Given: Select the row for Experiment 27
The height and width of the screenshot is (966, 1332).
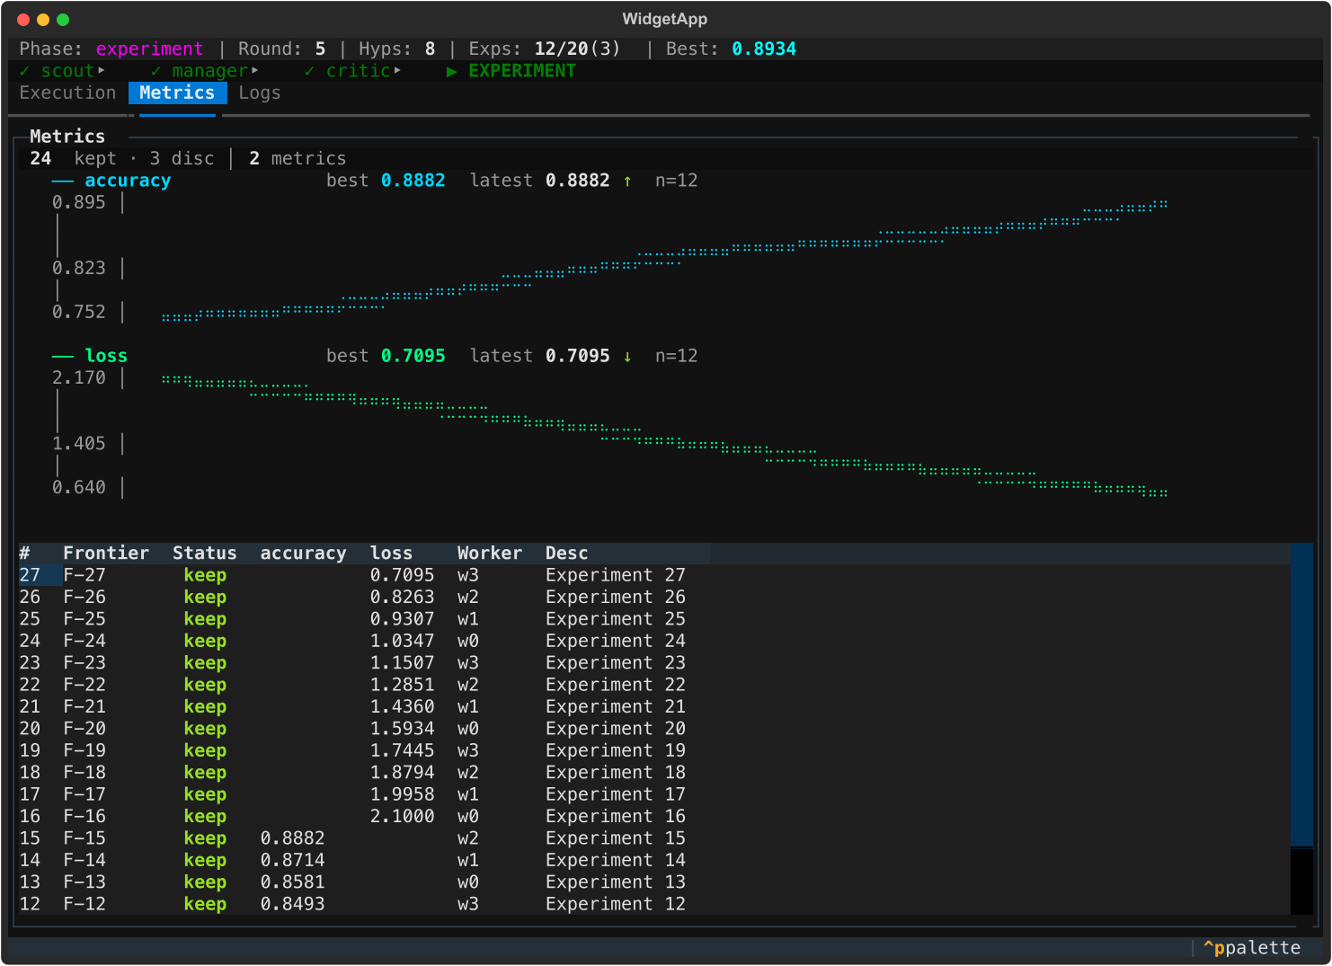Looking at the screenshot, I should (653, 575).
